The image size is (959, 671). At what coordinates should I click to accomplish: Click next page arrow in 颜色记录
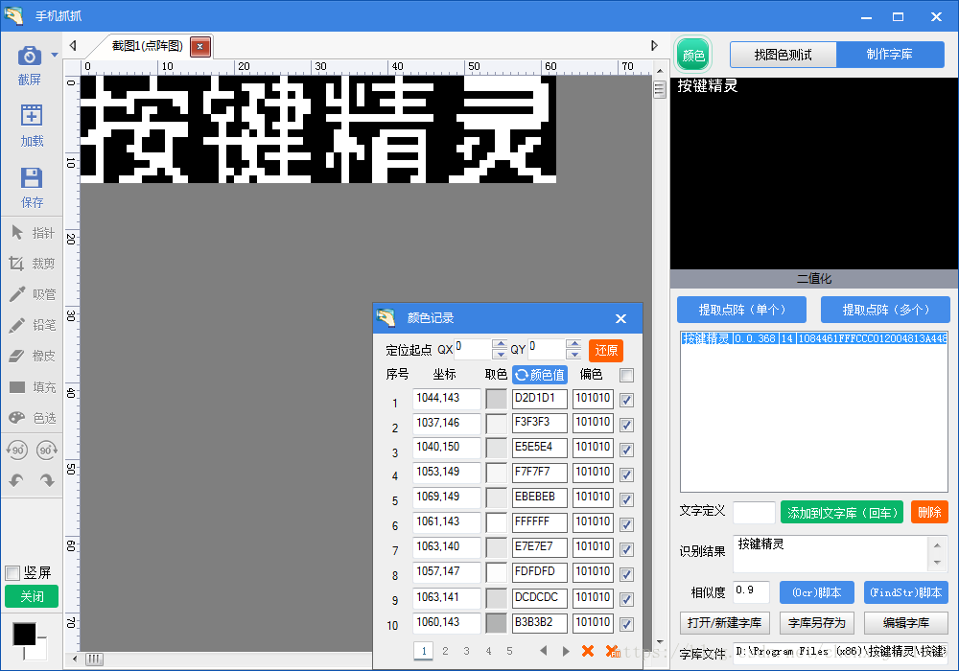tap(566, 651)
